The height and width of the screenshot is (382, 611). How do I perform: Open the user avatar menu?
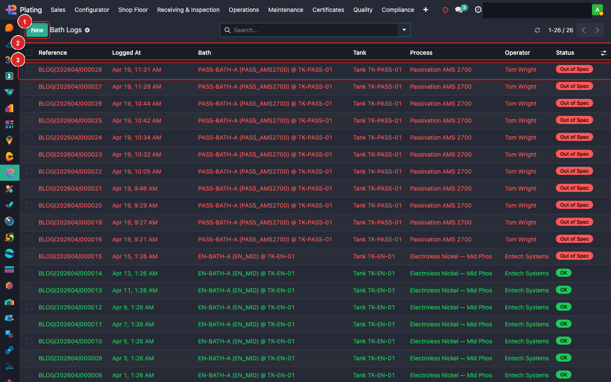click(x=597, y=10)
